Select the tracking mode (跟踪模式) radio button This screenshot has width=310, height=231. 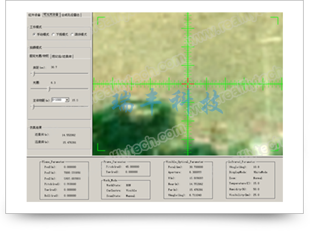point(72,34)
